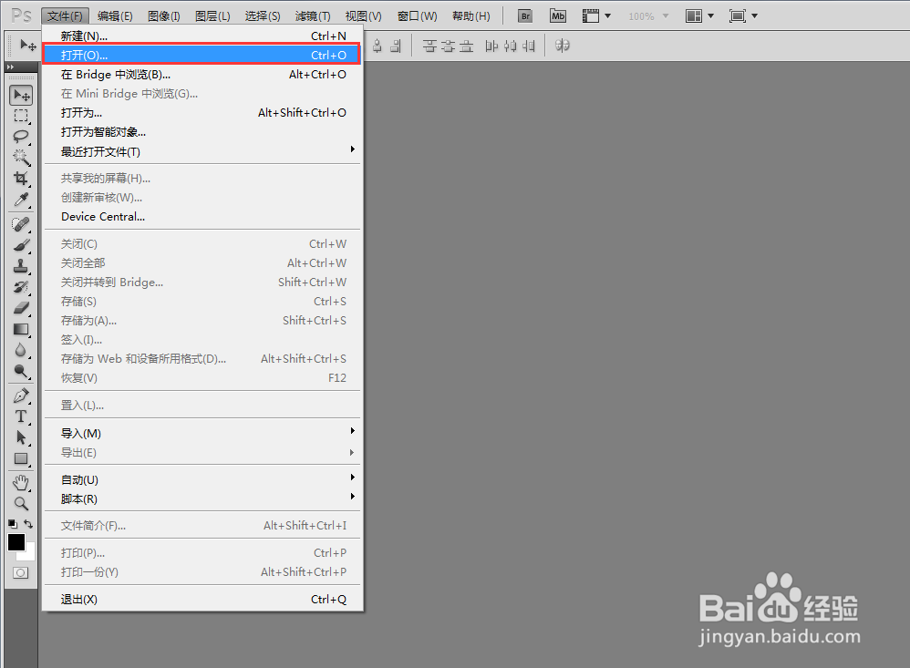Select the Zoom tool
This screenshot has height=668, width=910.
click(x=22, y=503)
